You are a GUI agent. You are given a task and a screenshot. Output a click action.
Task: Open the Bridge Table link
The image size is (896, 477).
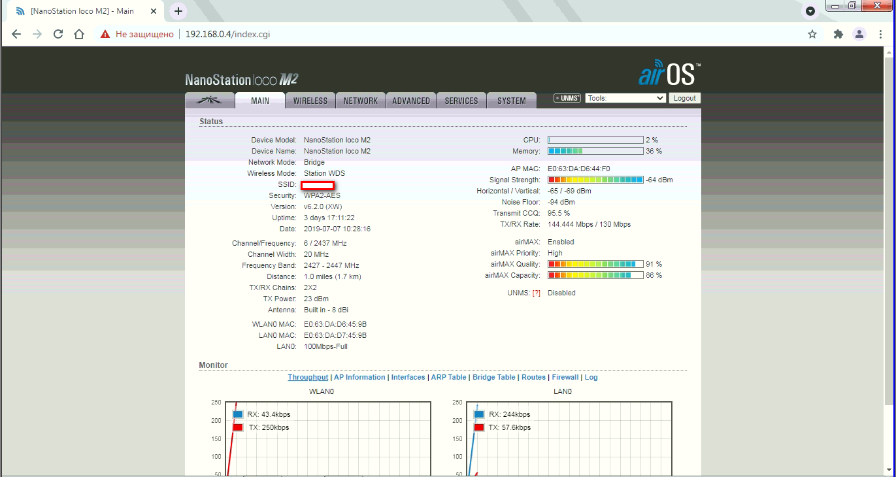[494, 377]
